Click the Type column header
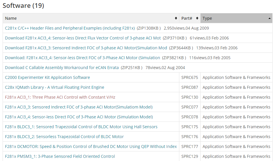This screenshot has height=161, width=277. 207,18
